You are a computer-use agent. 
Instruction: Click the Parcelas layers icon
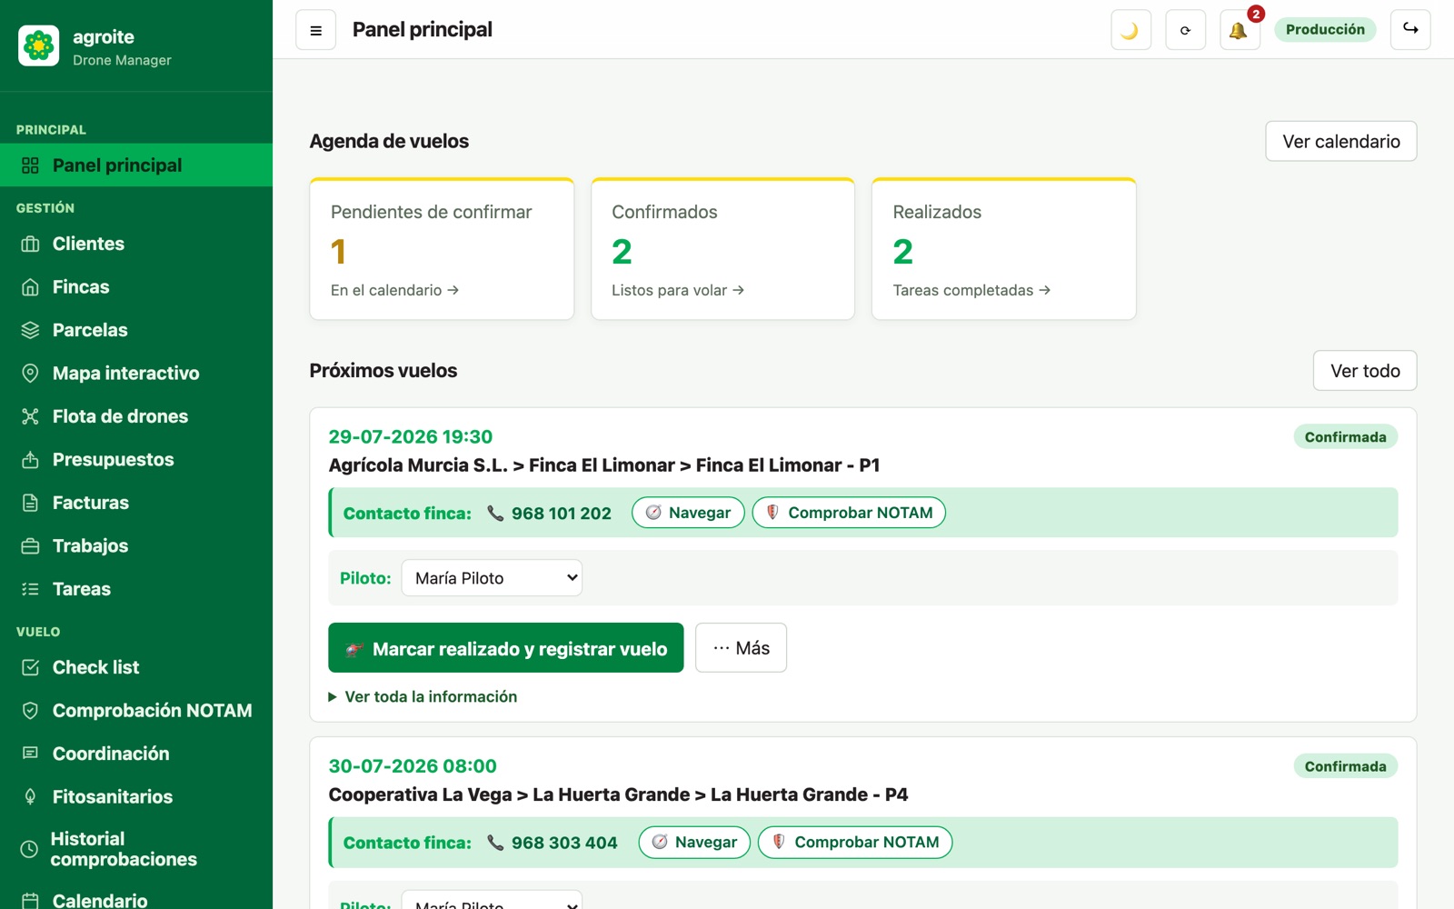[30, 330]
